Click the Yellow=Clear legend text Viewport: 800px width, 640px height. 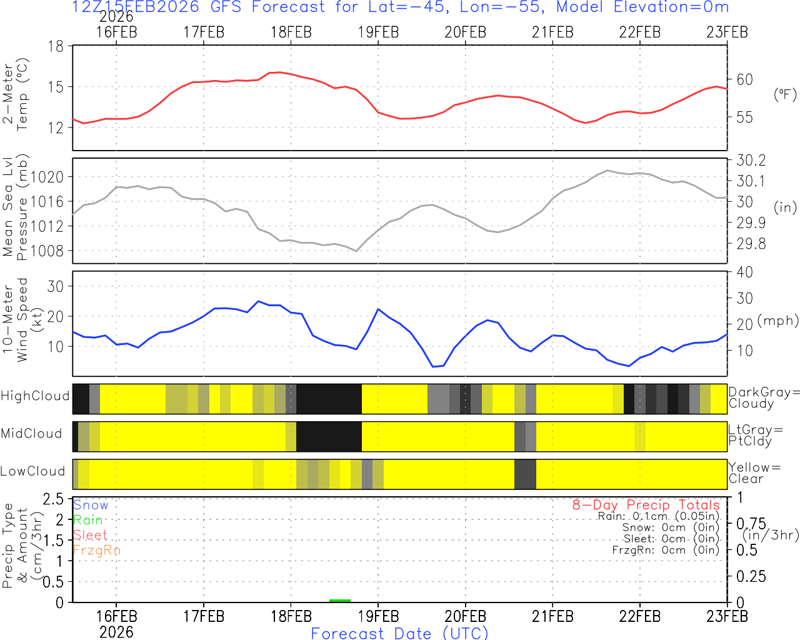(x=754, y=473)
